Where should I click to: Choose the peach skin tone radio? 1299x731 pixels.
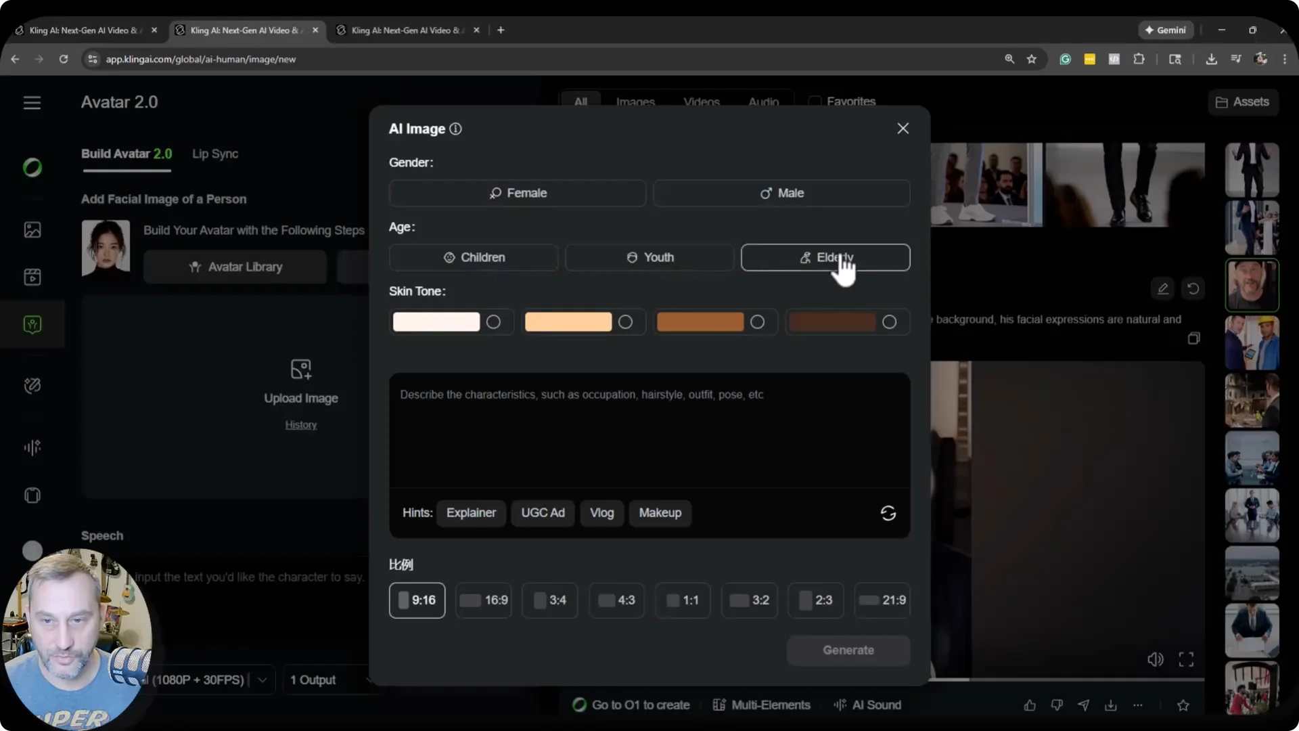pyautogui.click(x=625, y=322)
